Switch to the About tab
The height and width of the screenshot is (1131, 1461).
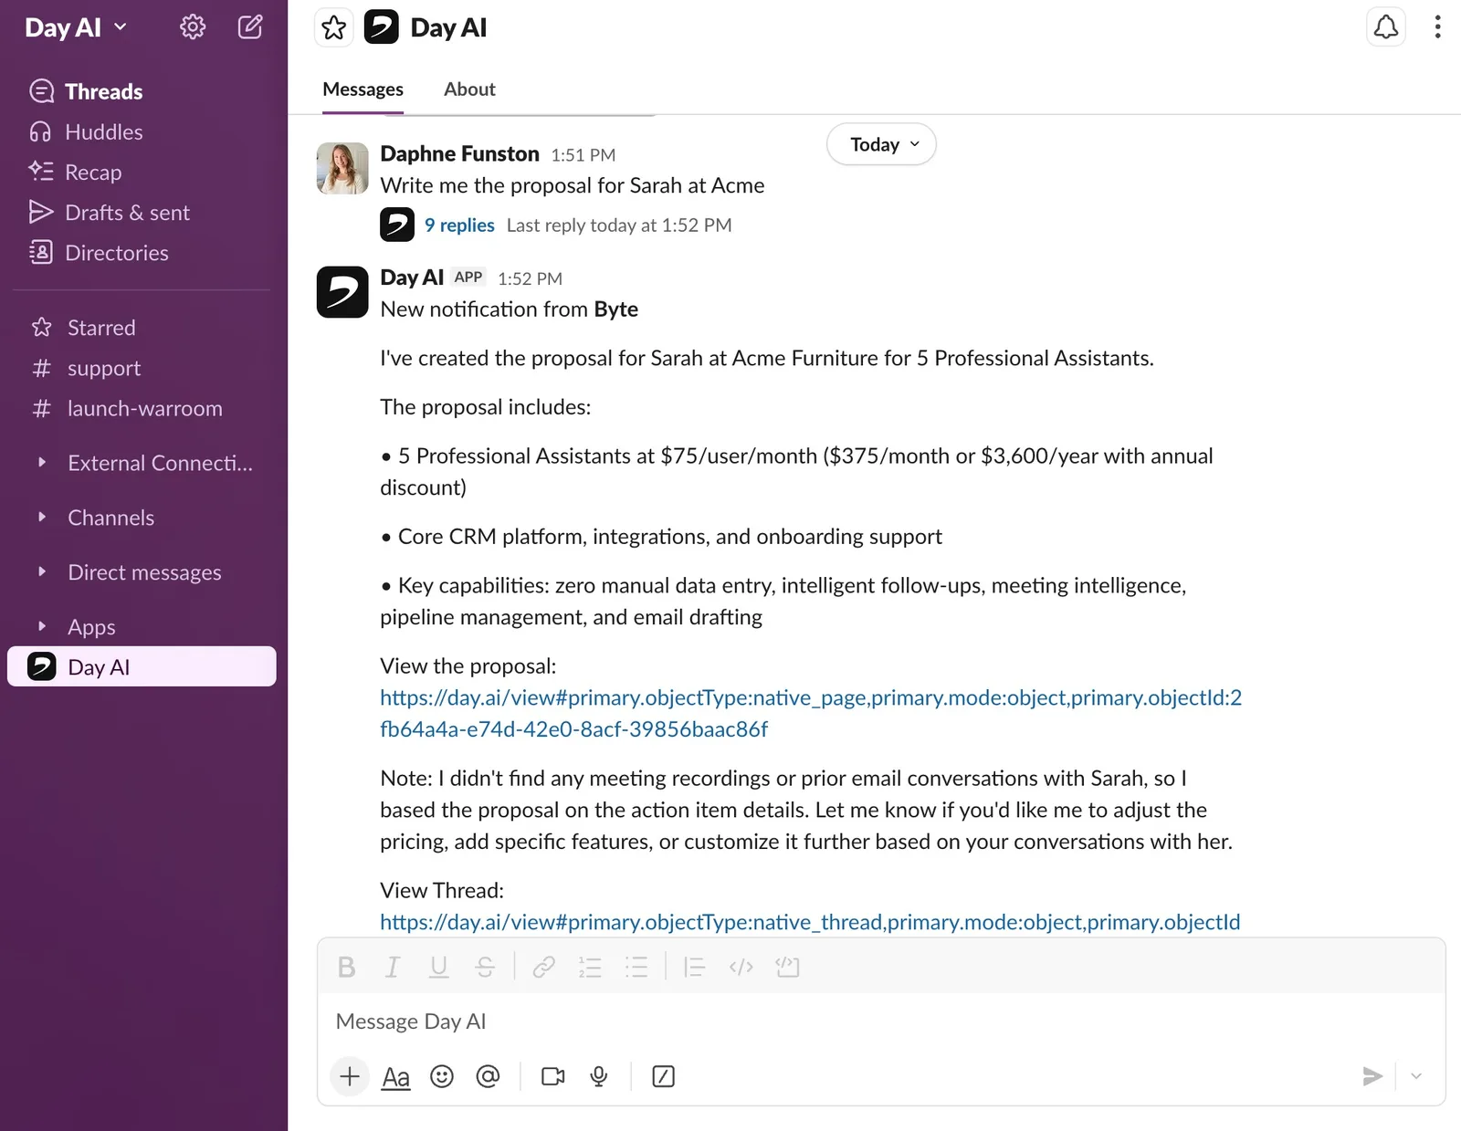point(469,89)
